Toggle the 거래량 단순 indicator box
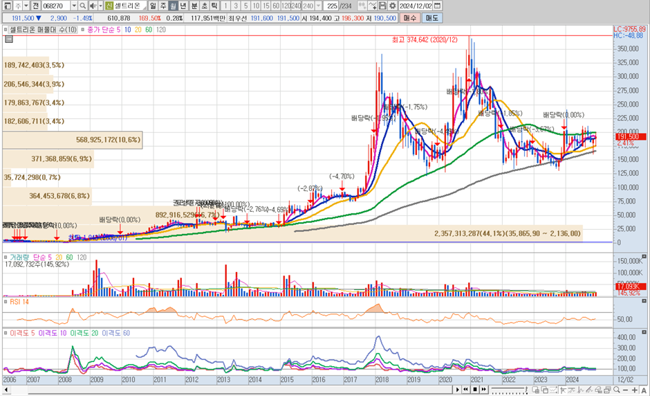The height and width of the screenshot is (396, 650). [x=6, y=257]
